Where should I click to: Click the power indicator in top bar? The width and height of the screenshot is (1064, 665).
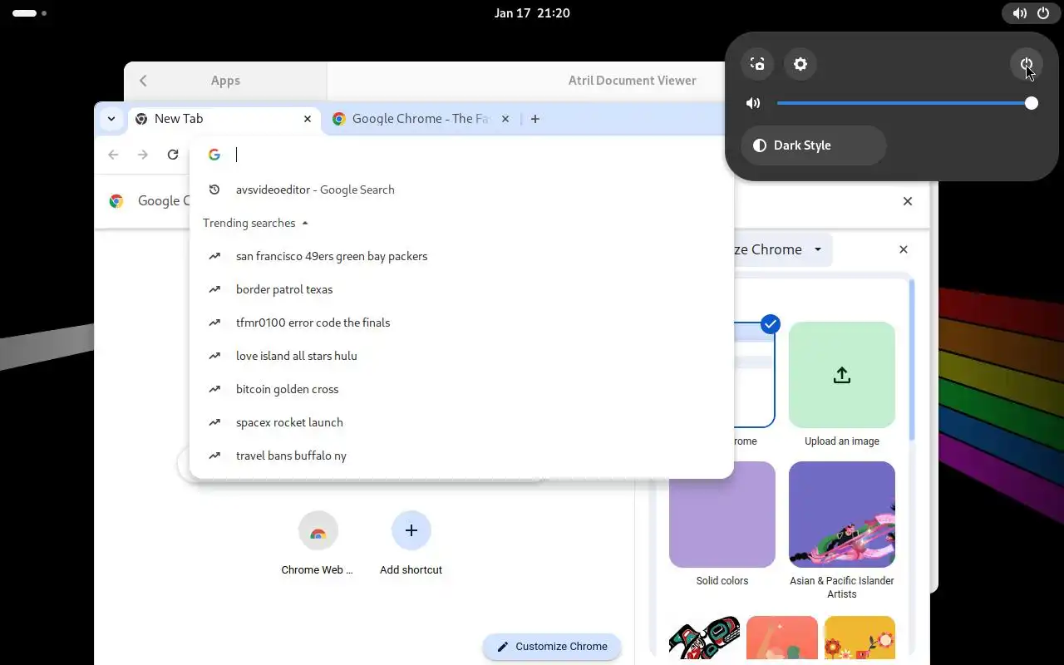coord(1043,13)
